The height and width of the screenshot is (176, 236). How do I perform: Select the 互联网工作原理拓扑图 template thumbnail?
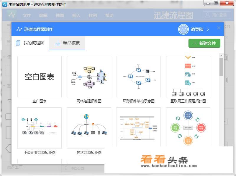(x=188, y=77)
